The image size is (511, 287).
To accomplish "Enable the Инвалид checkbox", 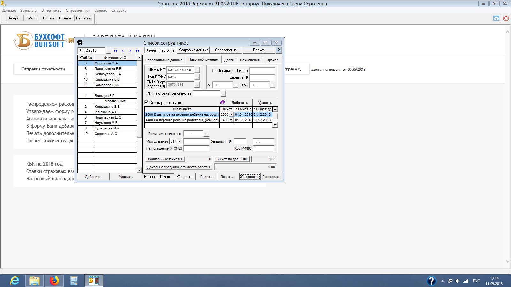I will 214,70.
